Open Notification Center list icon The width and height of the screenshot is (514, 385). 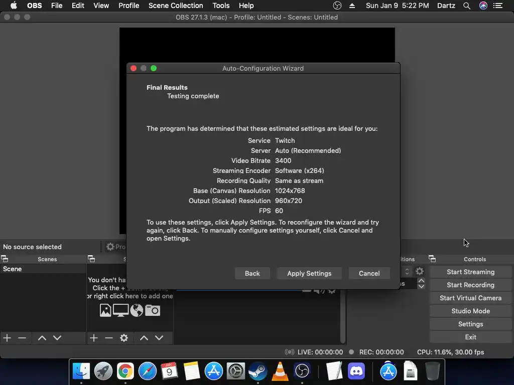pyautogui.click(x=498, y=6)
